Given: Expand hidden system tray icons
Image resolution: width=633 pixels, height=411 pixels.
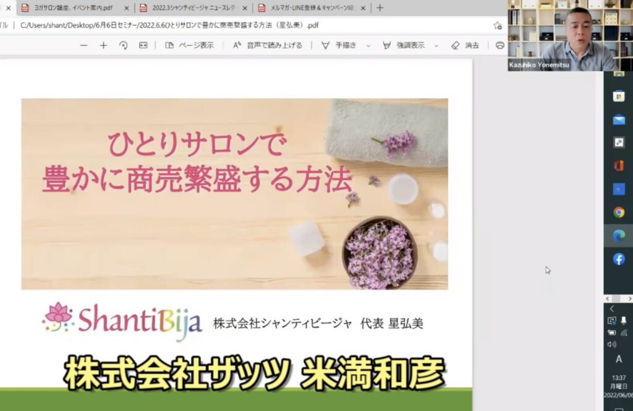Looking at the screenshot, I should (611, 308).
